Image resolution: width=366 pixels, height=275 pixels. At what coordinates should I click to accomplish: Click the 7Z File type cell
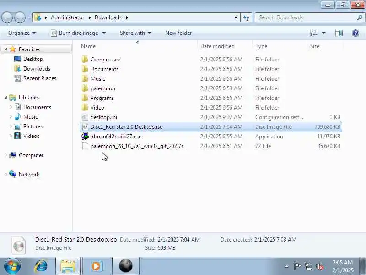[x=263, y=146]
